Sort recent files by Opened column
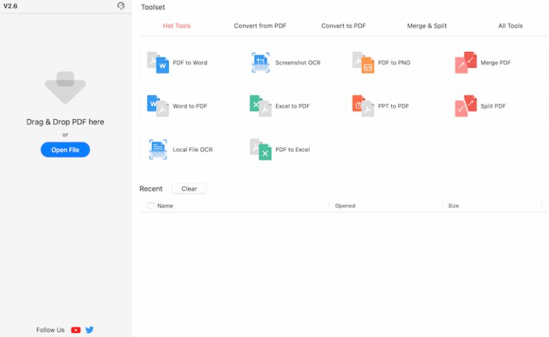Screen dimensions: 549x337 point(345,206)
